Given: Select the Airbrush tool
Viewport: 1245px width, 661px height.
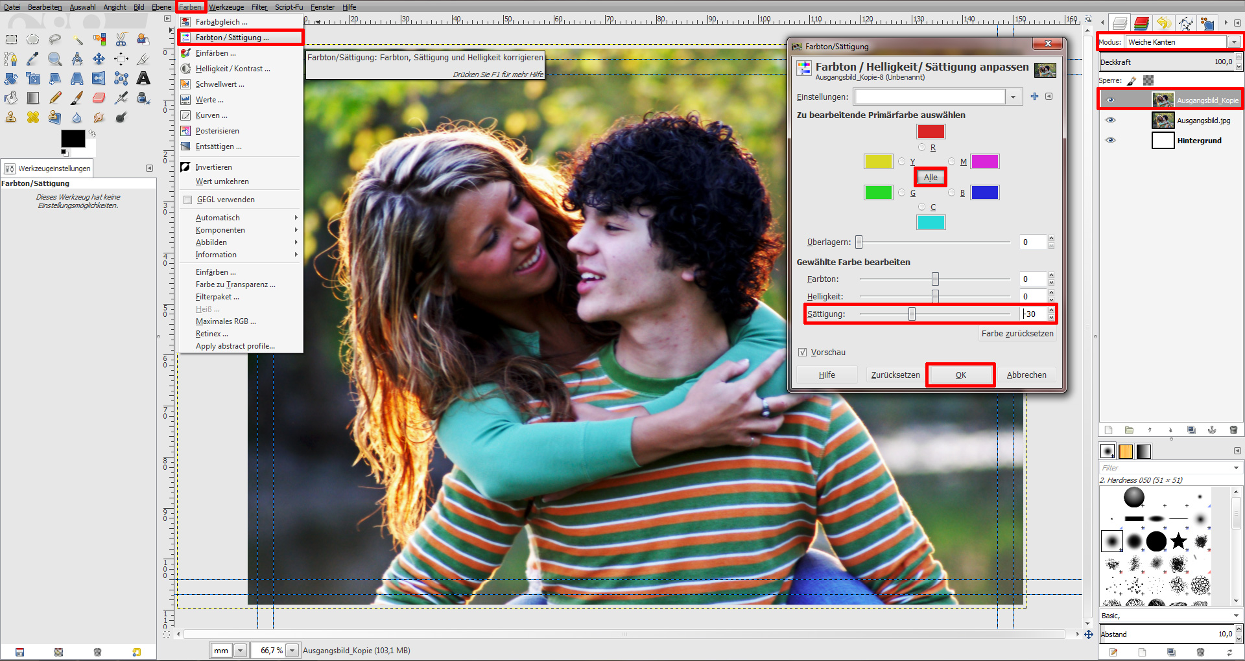Looking at the screenshot, I should pyautogui.click(x=121, y=98).
